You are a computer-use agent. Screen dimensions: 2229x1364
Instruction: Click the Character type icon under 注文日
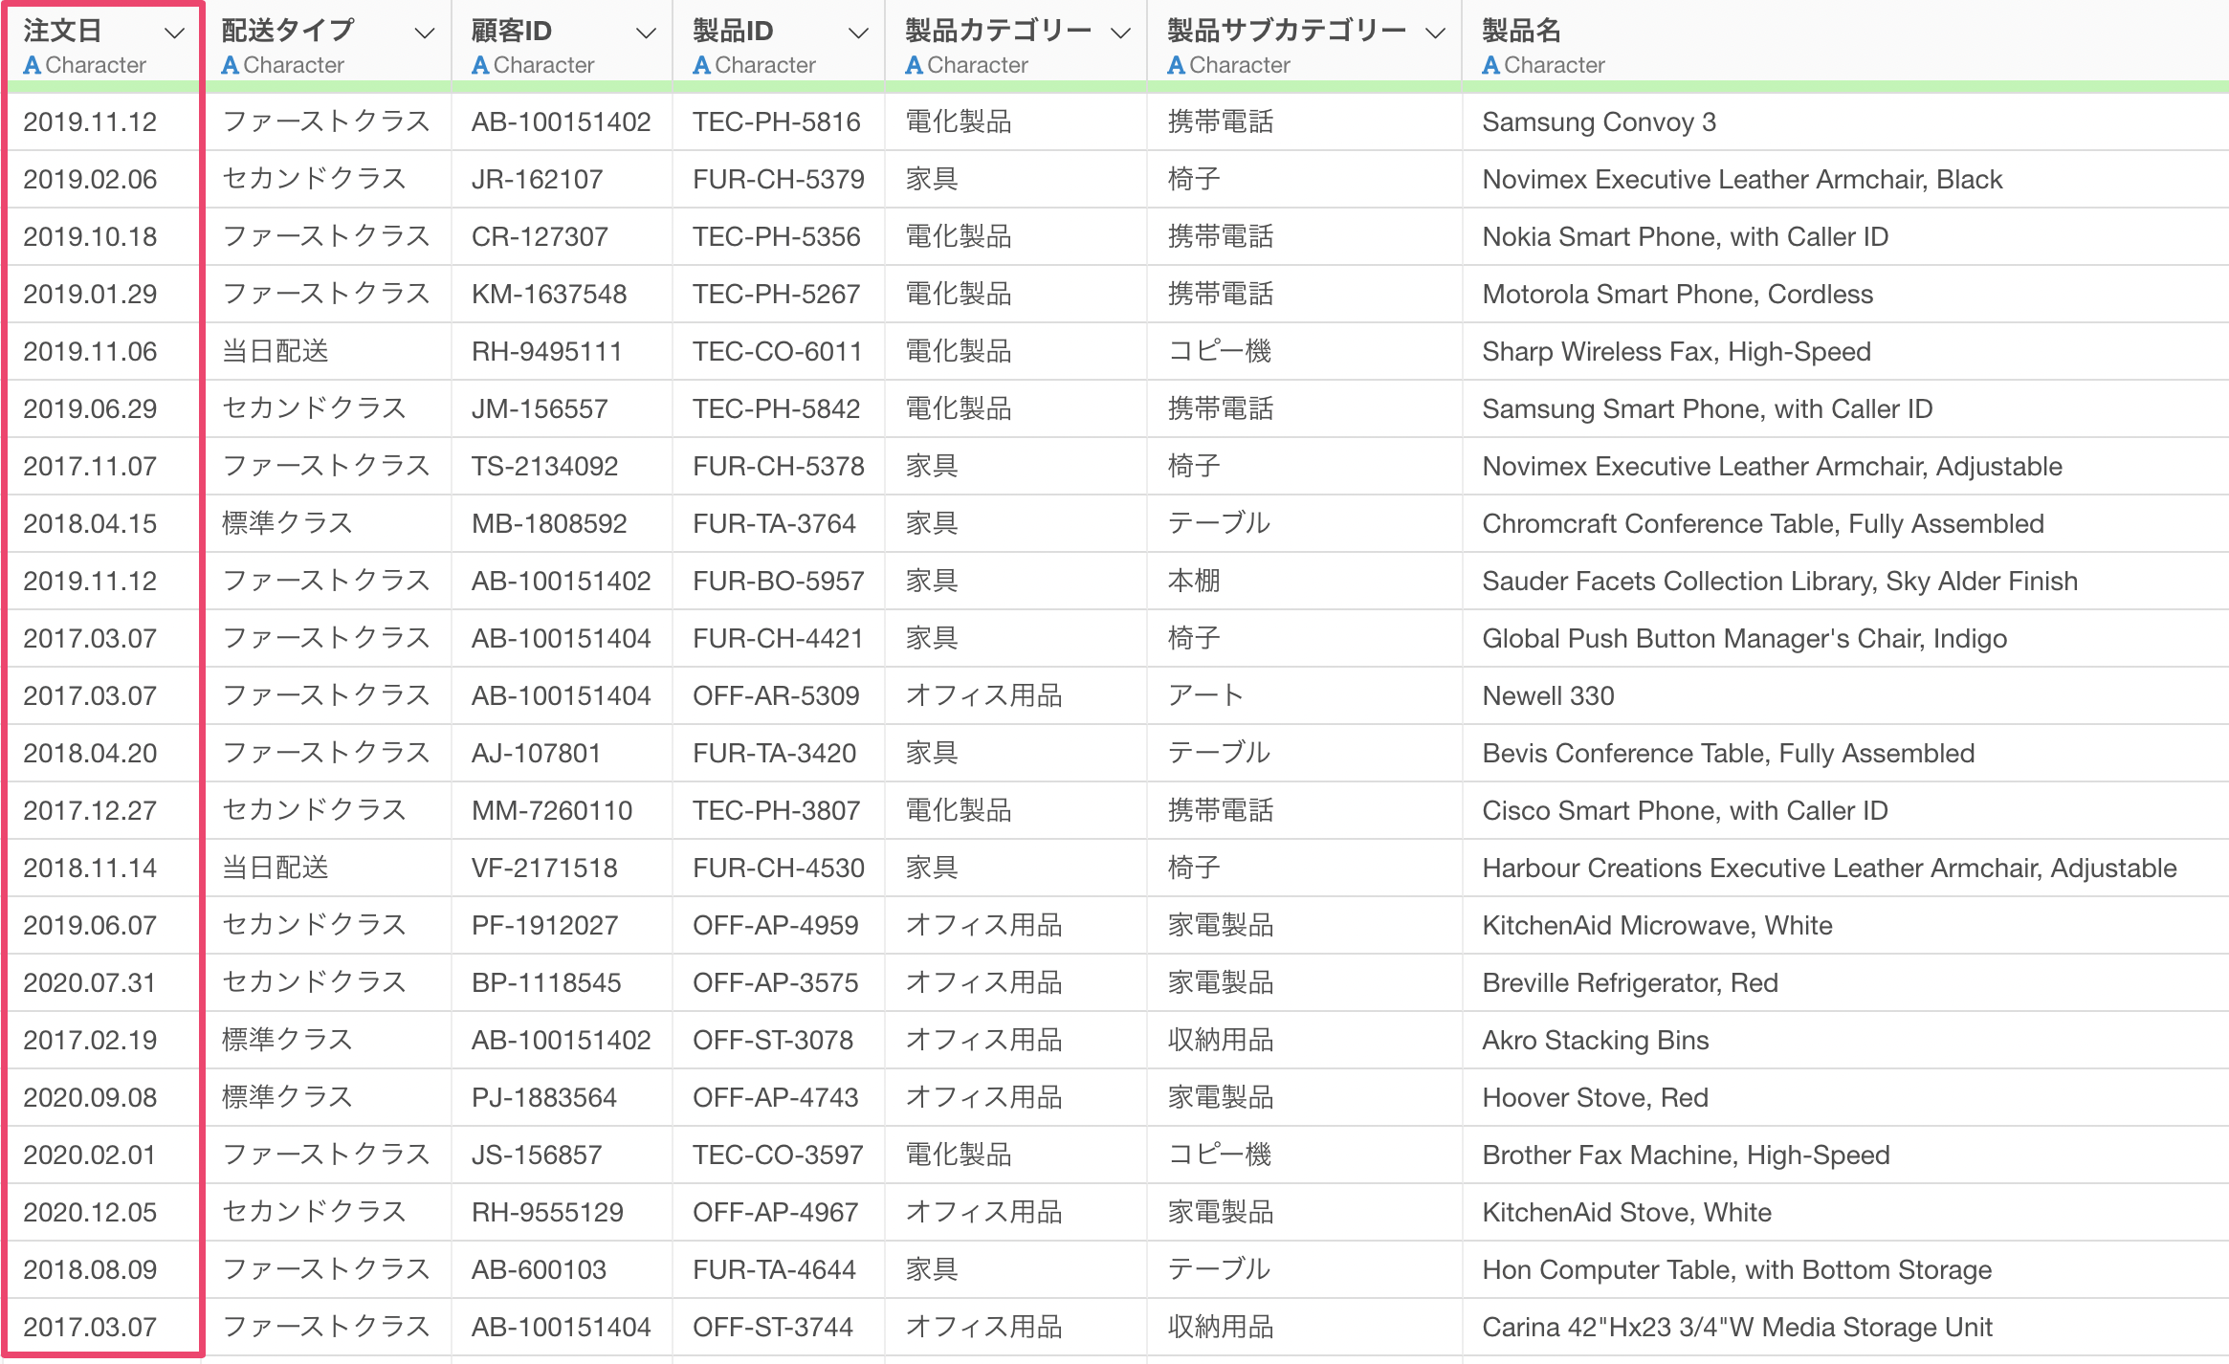point(32,65)
